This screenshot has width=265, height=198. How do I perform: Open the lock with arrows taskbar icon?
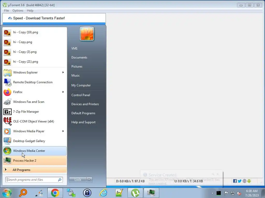71,193
